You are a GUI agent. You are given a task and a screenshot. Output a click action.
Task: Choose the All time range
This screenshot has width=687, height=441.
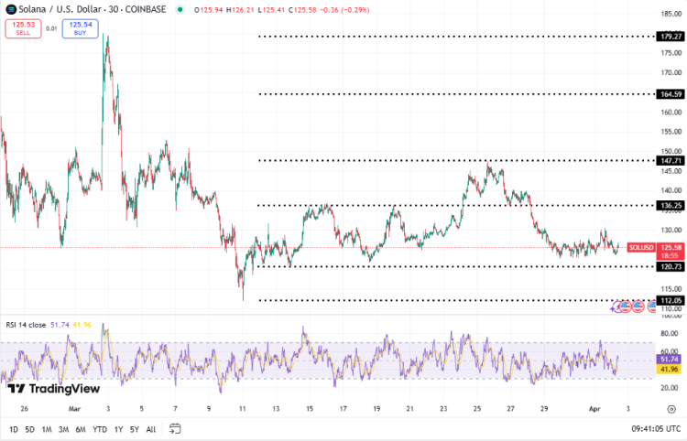pyautogui.click(x=150, y=428)
